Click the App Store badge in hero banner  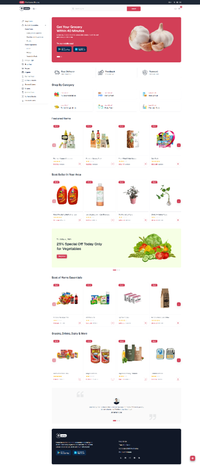point(80,49)
